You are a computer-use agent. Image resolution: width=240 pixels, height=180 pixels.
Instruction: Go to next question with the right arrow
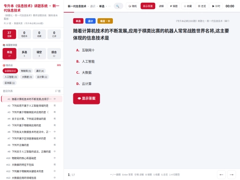click(x=232, y=175)
